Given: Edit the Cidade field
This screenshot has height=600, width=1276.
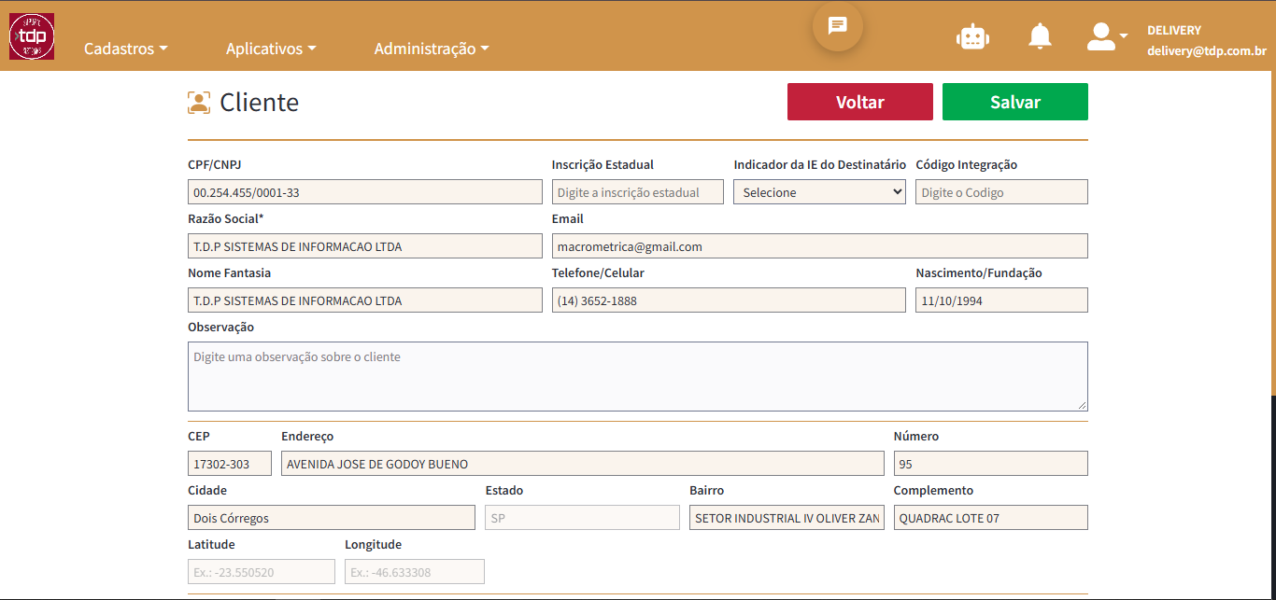Looking at the screenshot, I should click(332, 518).
